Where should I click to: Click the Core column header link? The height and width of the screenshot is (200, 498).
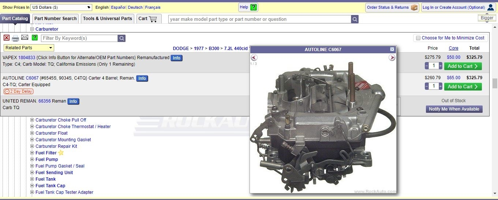pos(454,48)
